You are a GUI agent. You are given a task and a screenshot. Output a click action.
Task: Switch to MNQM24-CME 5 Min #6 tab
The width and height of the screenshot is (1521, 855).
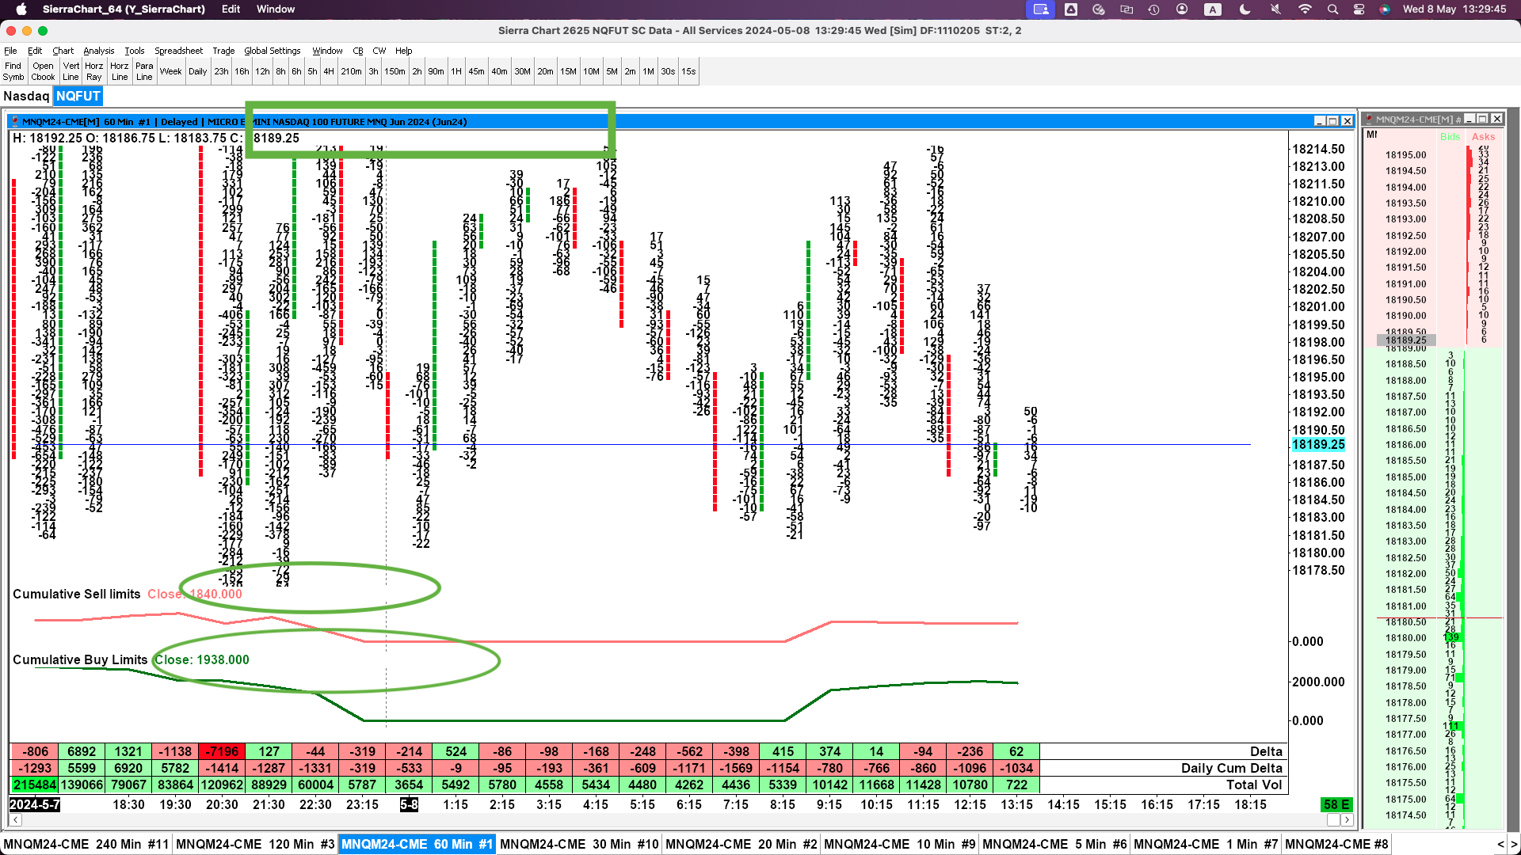pos(1054,844)
